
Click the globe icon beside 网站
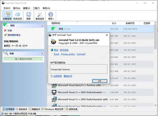click(x=52, y=50)
